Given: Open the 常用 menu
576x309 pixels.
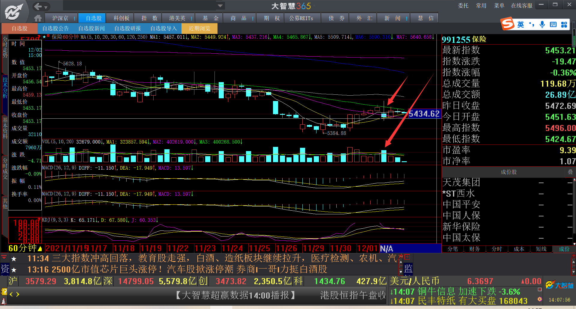Looking at the screenshot, I should click(x=481, y=6).
